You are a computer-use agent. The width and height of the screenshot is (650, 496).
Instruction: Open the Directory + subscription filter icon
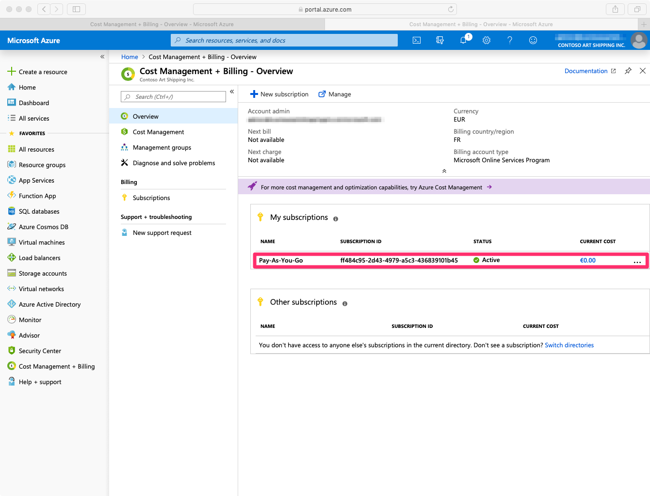point(440,40)
